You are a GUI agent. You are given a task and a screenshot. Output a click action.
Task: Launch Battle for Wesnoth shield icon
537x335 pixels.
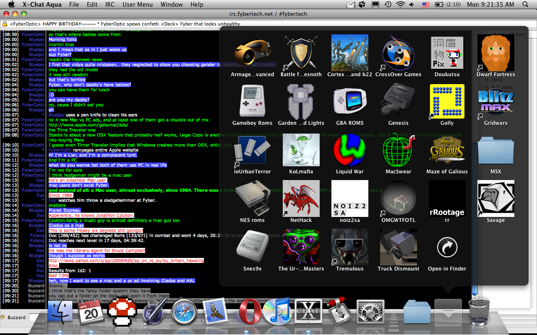pyautogui.click(x=301, y=53)
